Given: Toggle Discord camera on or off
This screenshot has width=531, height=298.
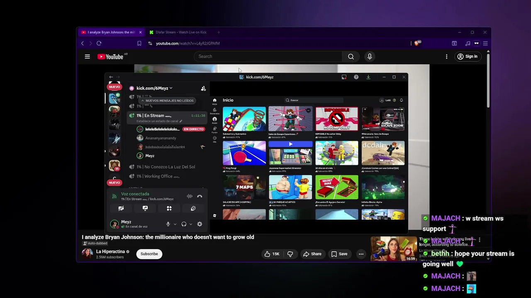Looking at the screenshot, I should [x=121, y=208].
